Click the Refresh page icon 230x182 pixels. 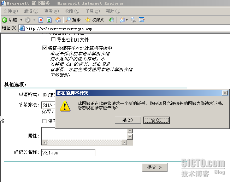pyautogui.click(x=49, y=20)
